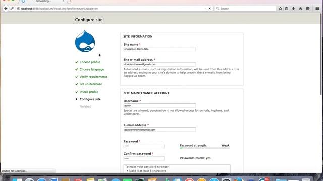Image resolution: width=323 pixels, height=181 pixels.
Task: Click the Username input field
Action: (x=159, y=105)
